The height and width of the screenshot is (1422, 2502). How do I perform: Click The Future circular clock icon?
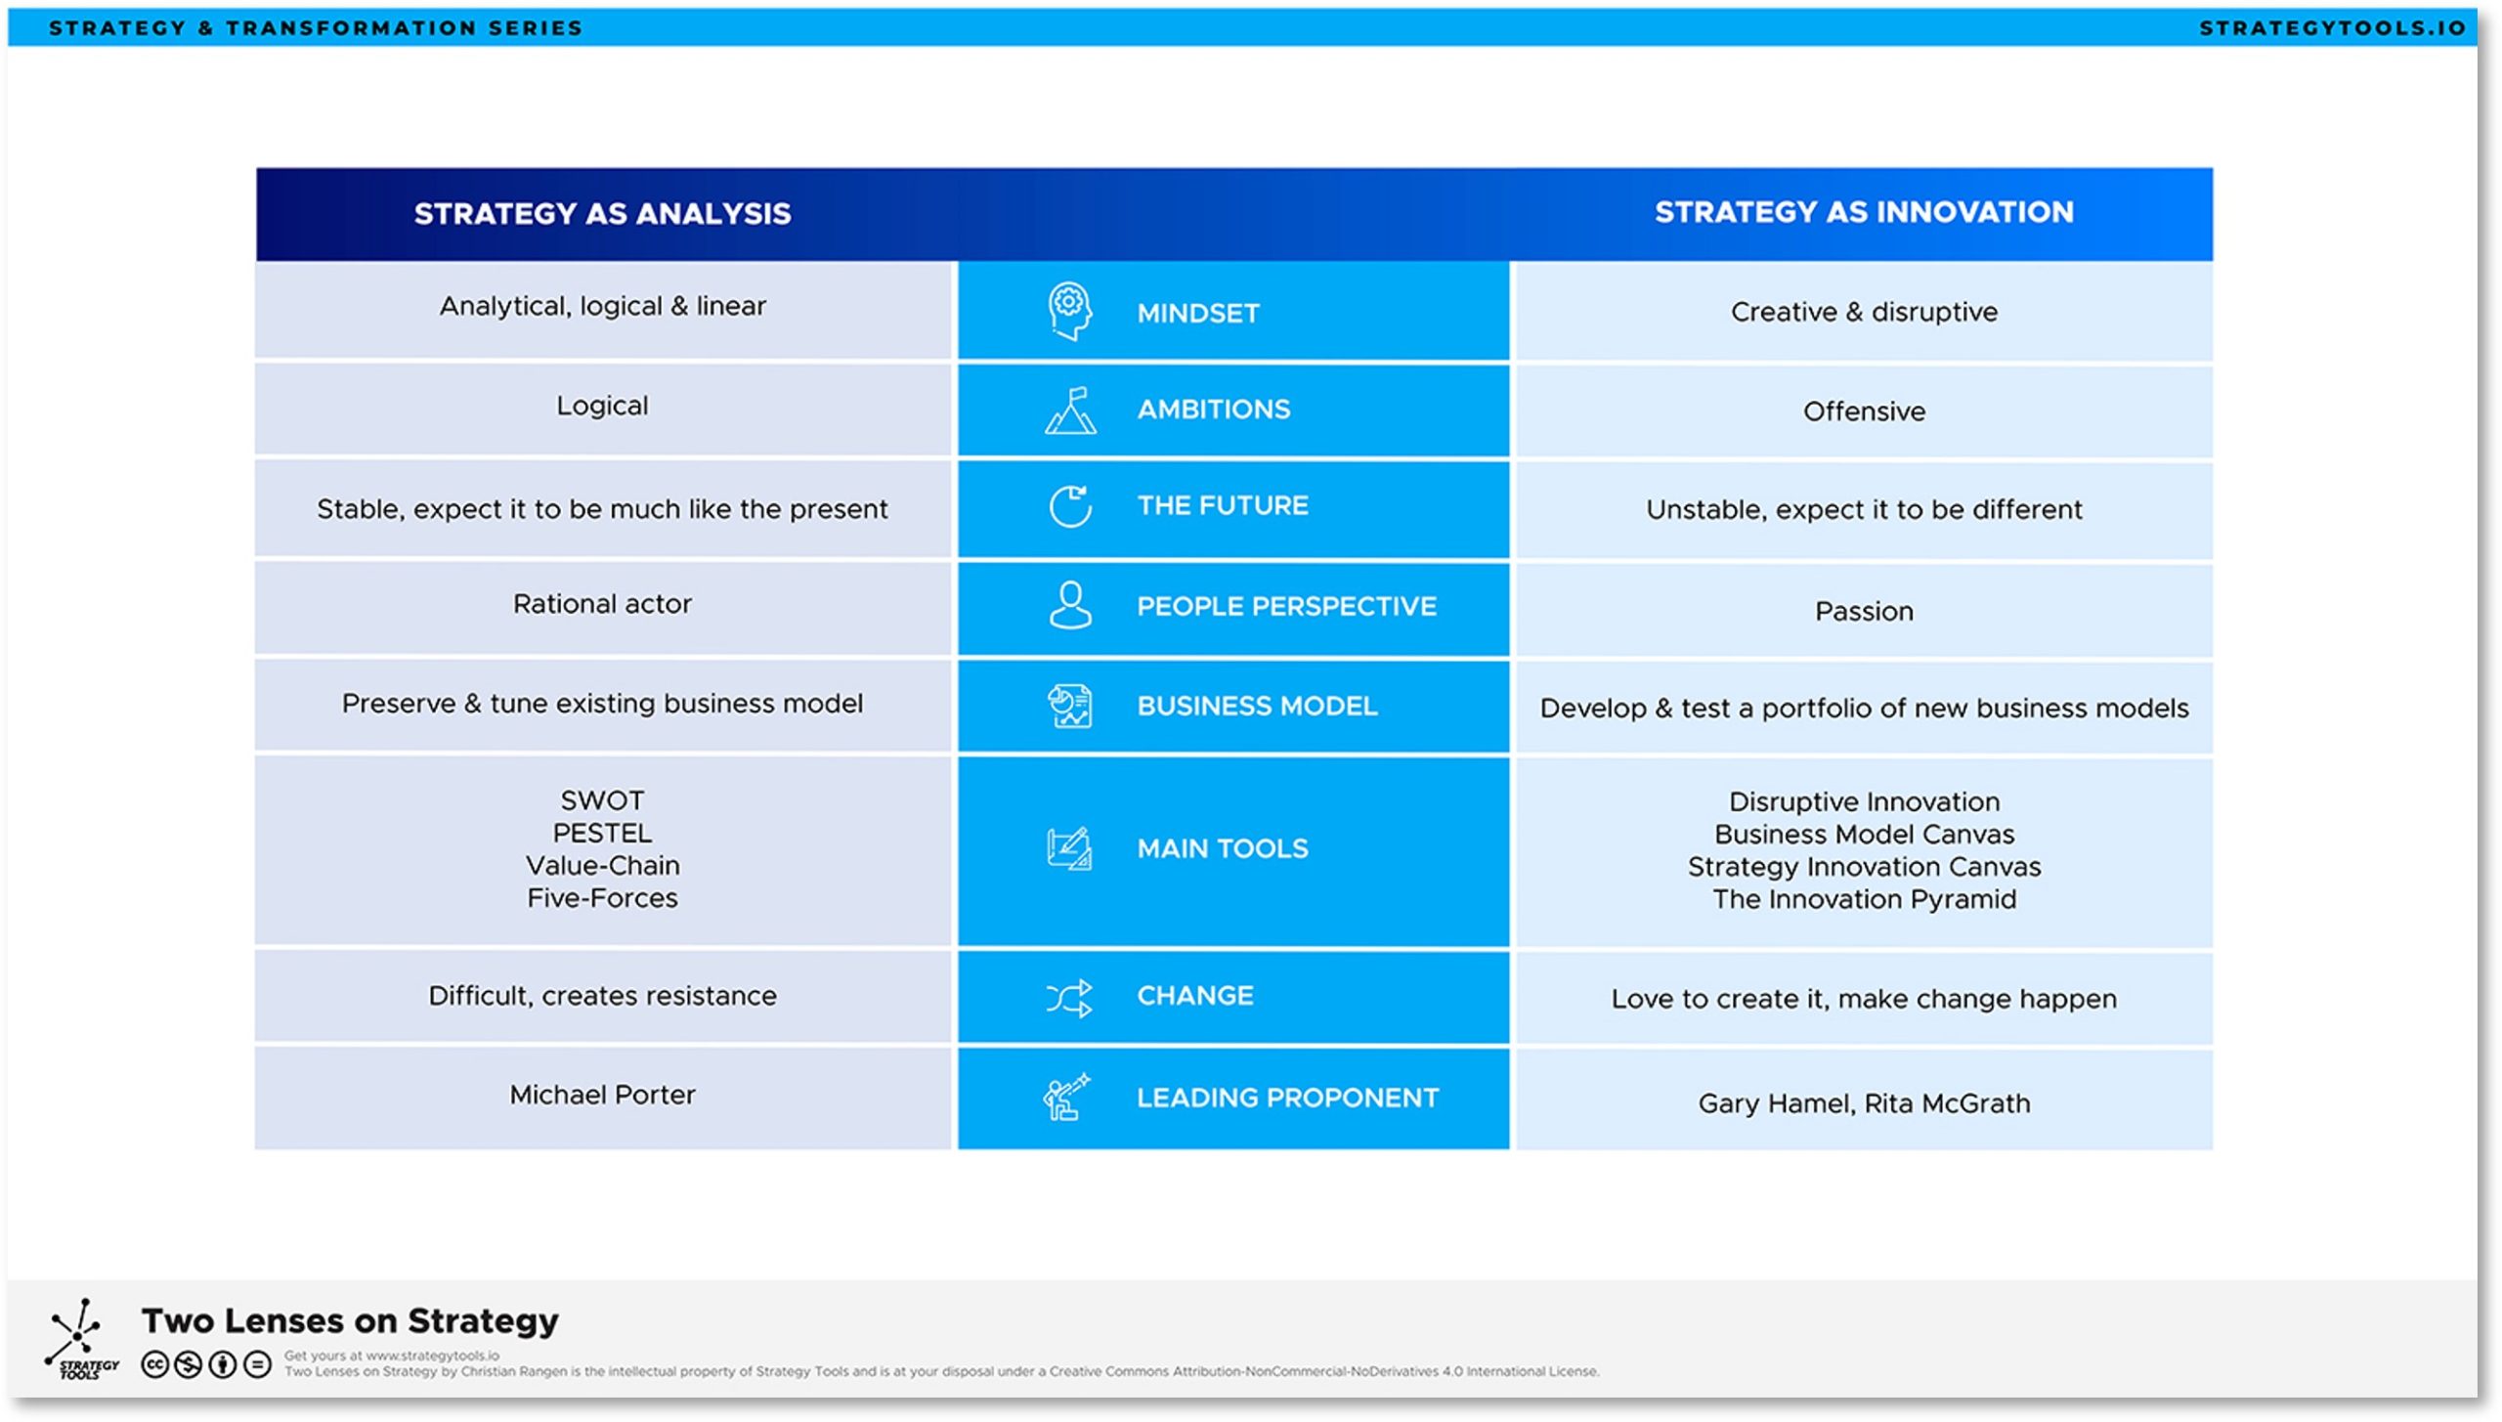pos(1070,506)
